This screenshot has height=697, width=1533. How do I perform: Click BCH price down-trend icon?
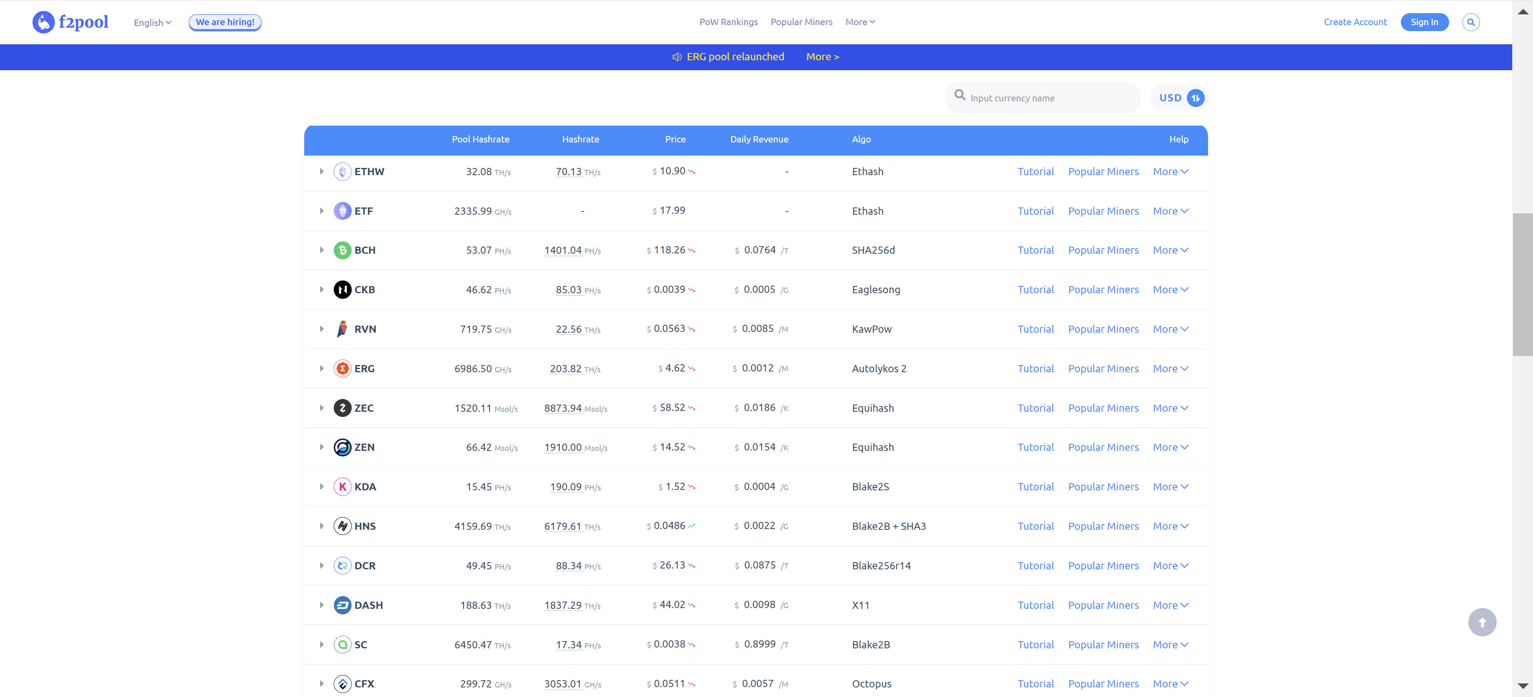[x=691, y=251]
